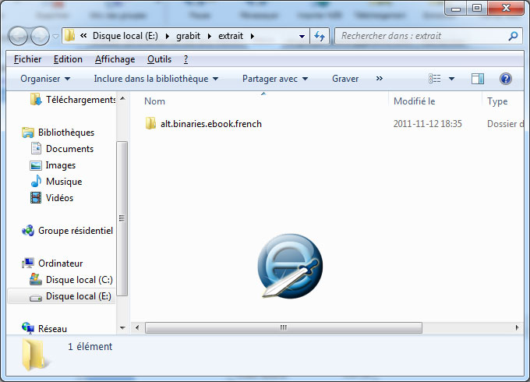This screenshot has width=530, height=382.
Task: Show more toolbar commands chevron
Action: click(x=380, y=79)
